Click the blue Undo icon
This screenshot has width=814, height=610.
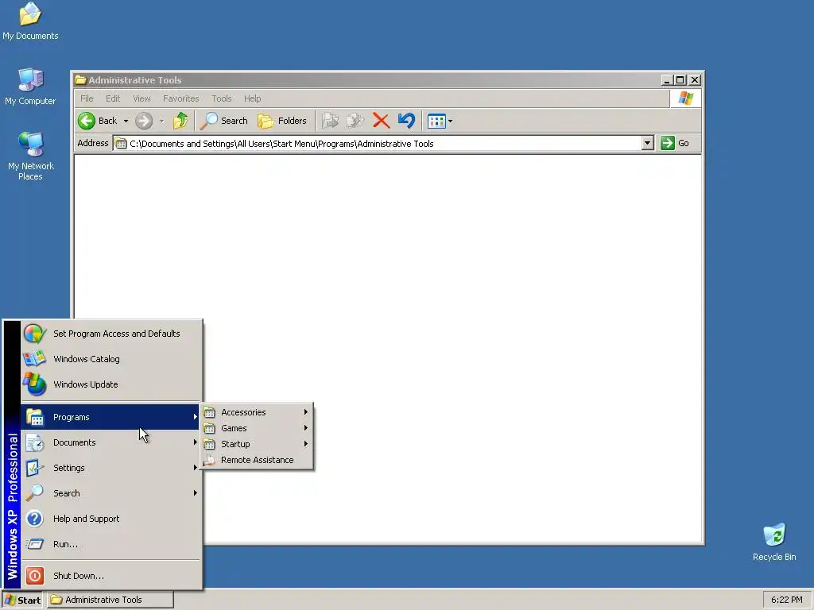[x=406, y=121]
